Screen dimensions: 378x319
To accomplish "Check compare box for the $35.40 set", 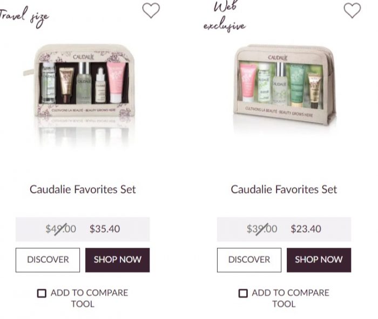I will coord(42,293).
